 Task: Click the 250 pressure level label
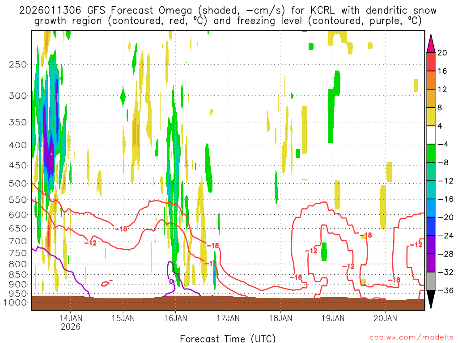18,64
